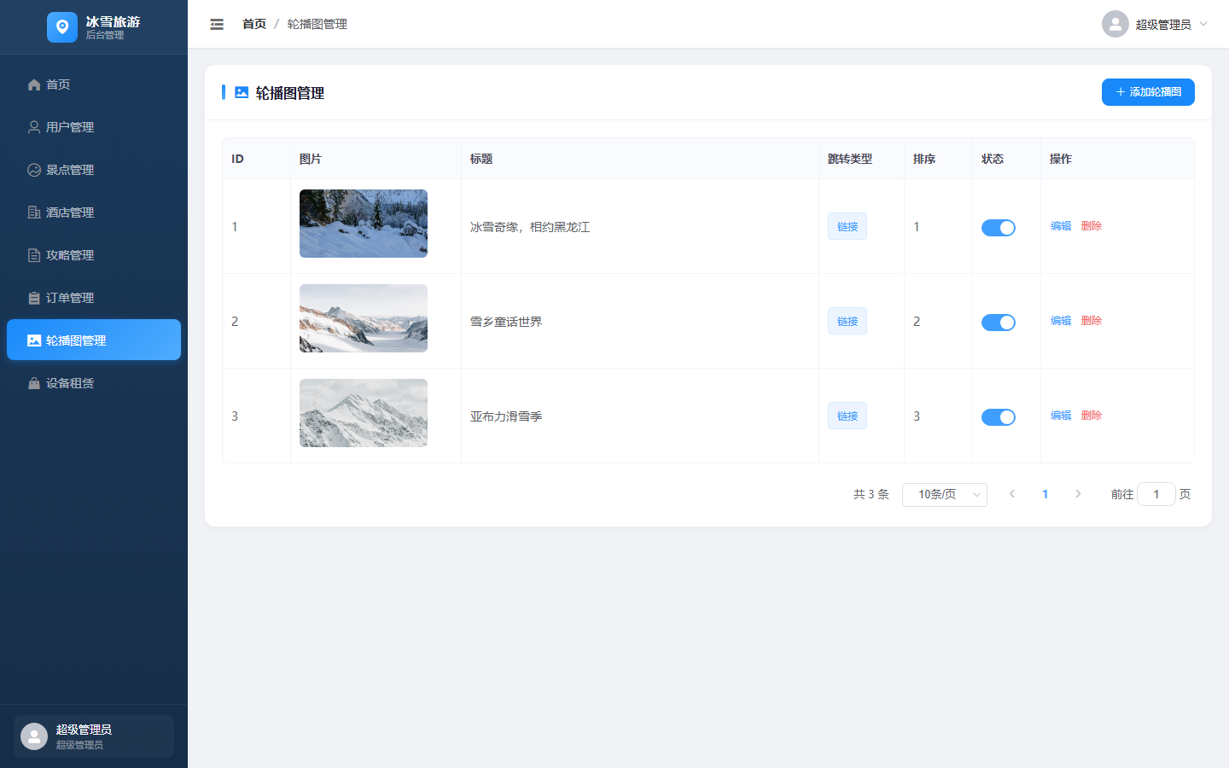Click the 添加轮播图 button
The height and width of the screenshot is (768, 1229).
(1148, 92)
